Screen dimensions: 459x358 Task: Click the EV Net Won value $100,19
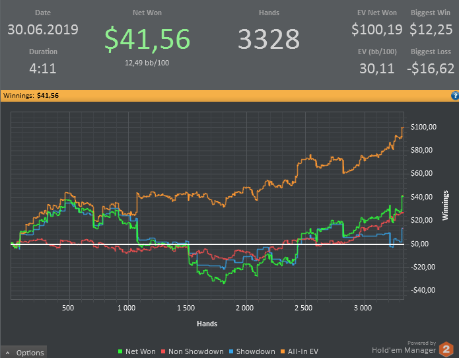click(x=376, y=30)
